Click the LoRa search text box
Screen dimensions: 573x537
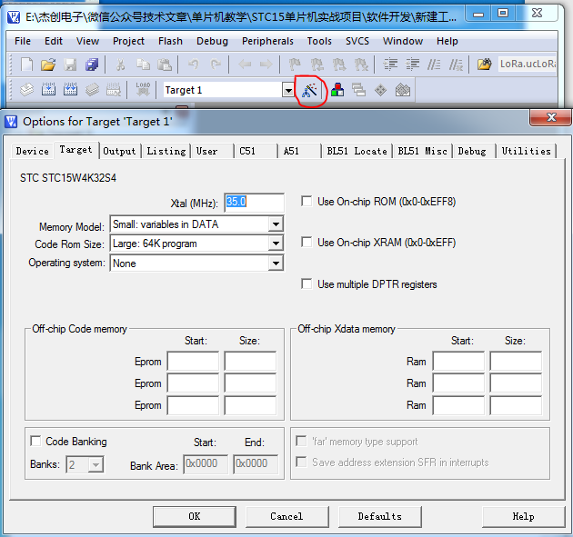pyautogui.click(x=528, y=65)
